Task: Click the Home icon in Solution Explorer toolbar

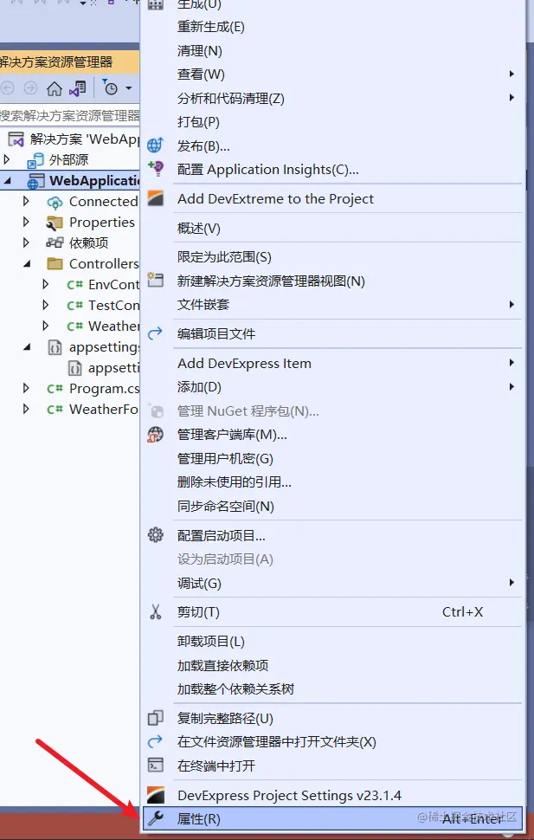Action: pyautogui.click(x=55, y=88)
